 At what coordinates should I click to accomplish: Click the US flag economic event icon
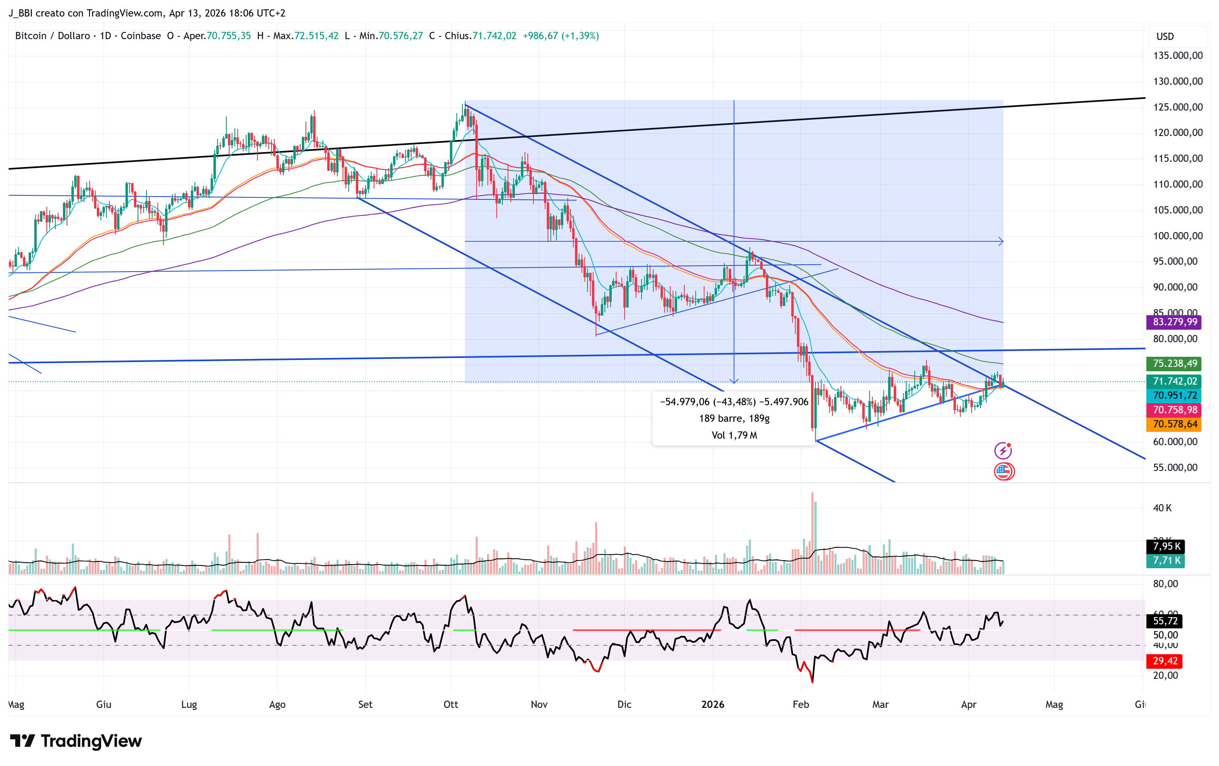click(x=1004, y=471)
